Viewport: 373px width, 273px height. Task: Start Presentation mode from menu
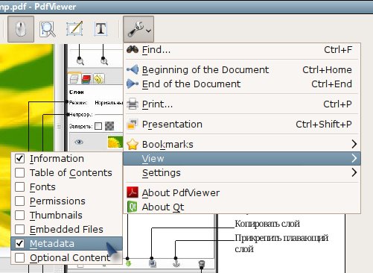(242, 125)
